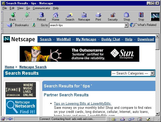The height and width of the screenshot is (122, 161).
Task: Open the File menu
Action: [5, 8]
